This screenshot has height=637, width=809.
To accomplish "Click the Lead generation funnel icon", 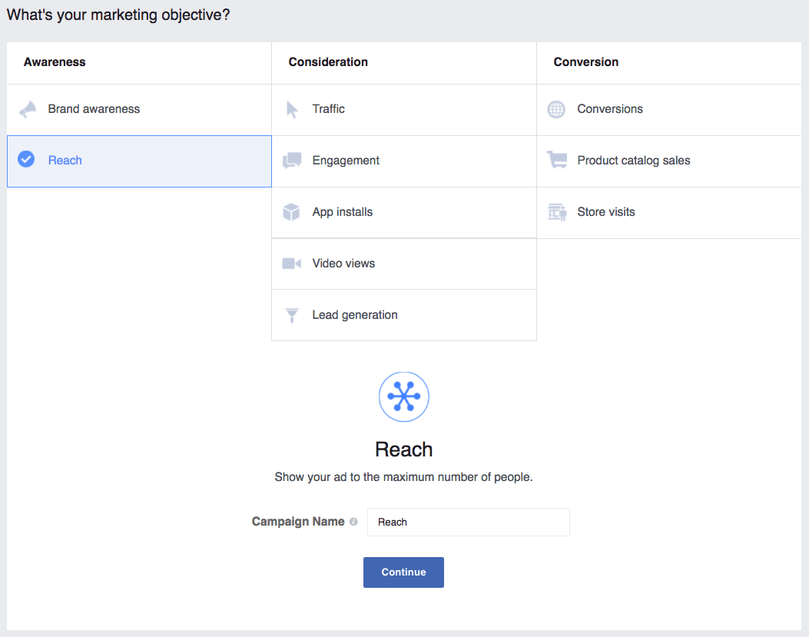I will point(293,314).
